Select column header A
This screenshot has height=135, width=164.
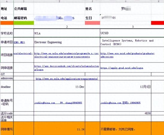pyautogui.click(x=7, y=1)
